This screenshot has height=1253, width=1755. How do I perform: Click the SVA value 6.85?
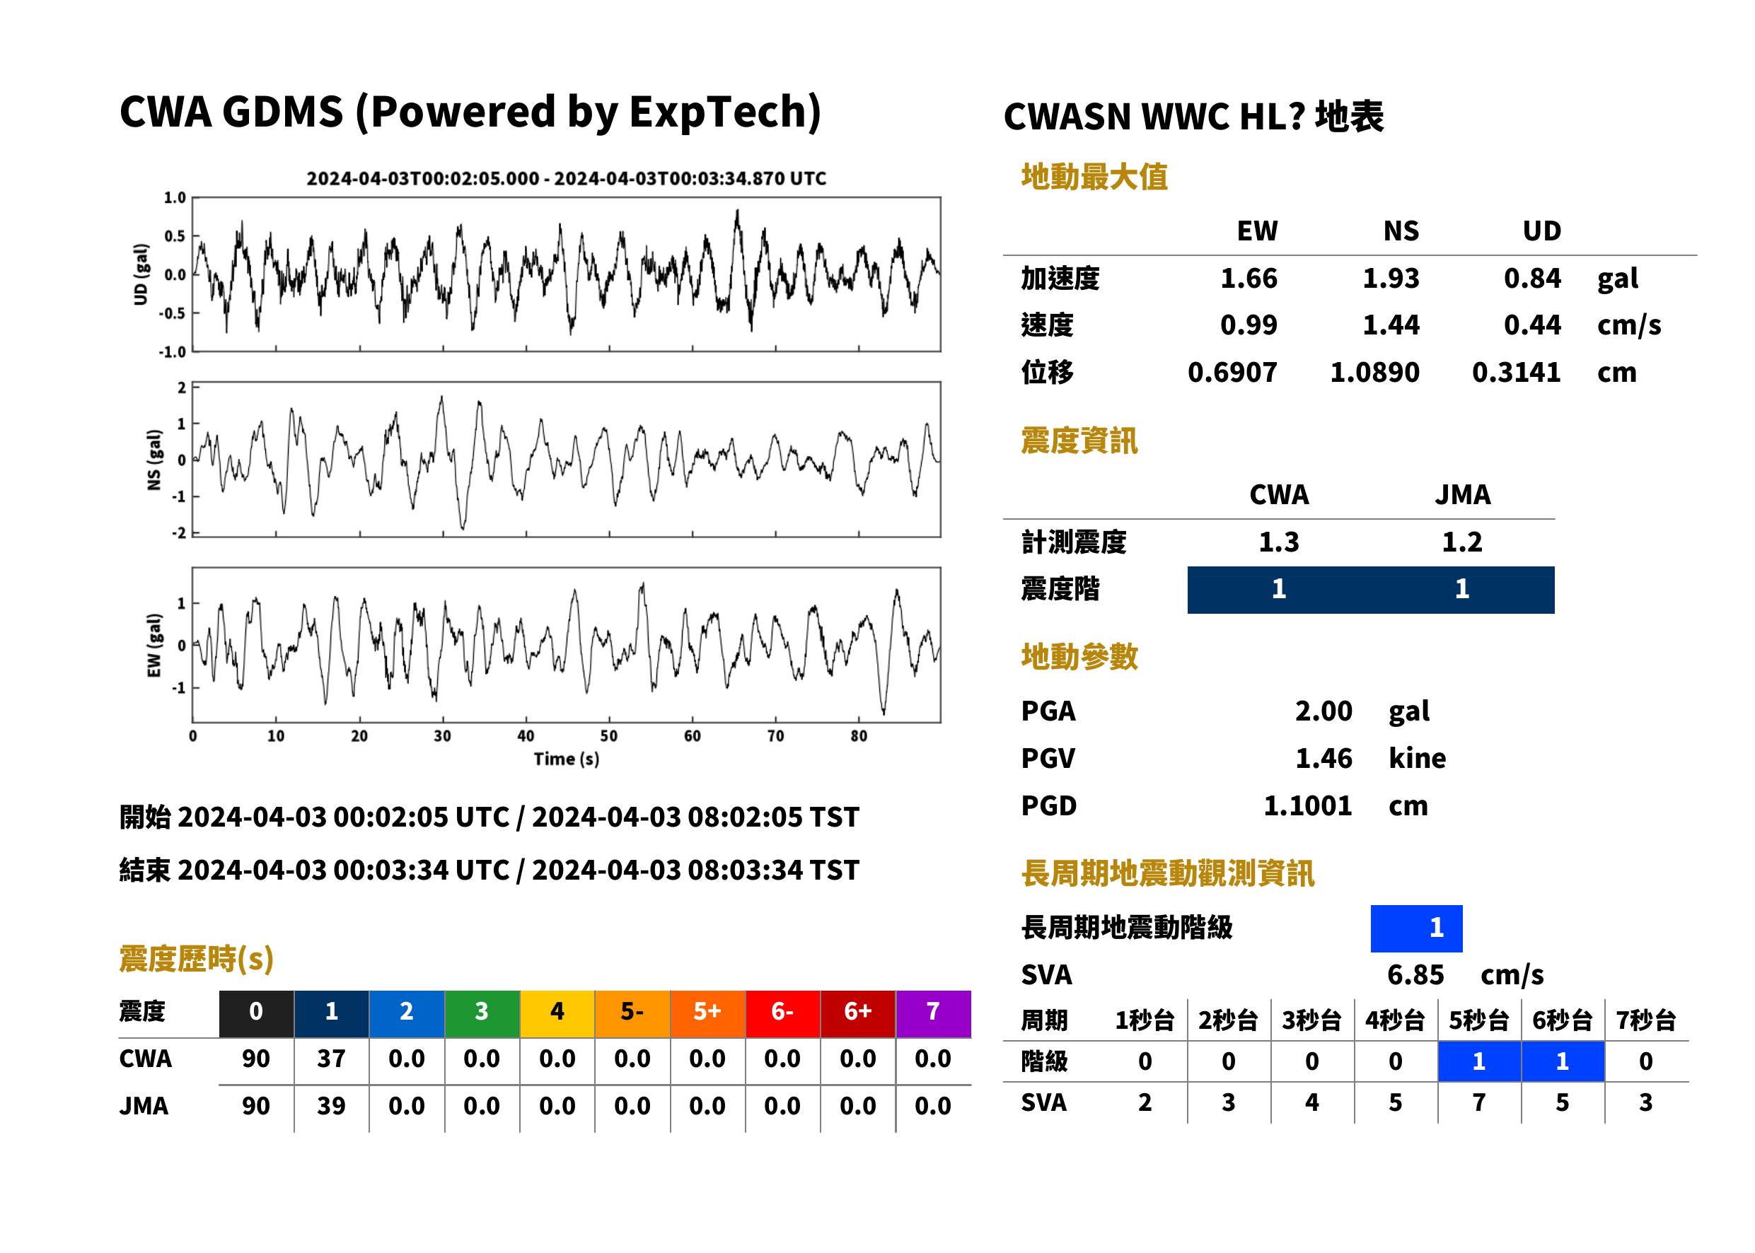tap(1415, 975)
